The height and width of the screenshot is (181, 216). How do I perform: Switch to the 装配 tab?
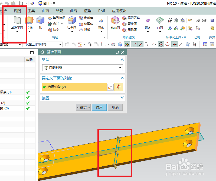60,11
